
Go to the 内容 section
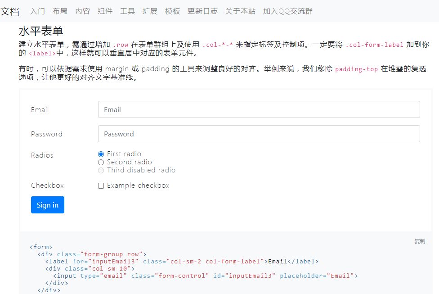83,11
